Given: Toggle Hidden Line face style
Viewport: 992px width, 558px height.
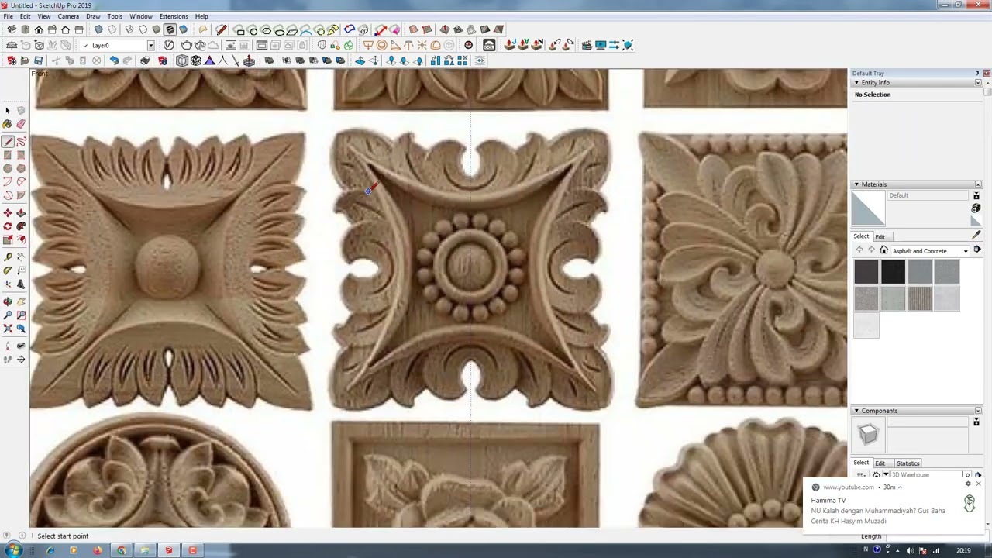Looking at the screenshot, I should pos(143,29).
